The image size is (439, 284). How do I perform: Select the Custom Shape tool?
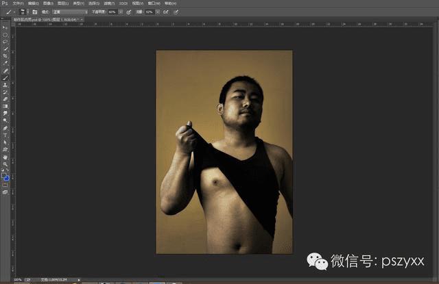click(x=5, y=150)
